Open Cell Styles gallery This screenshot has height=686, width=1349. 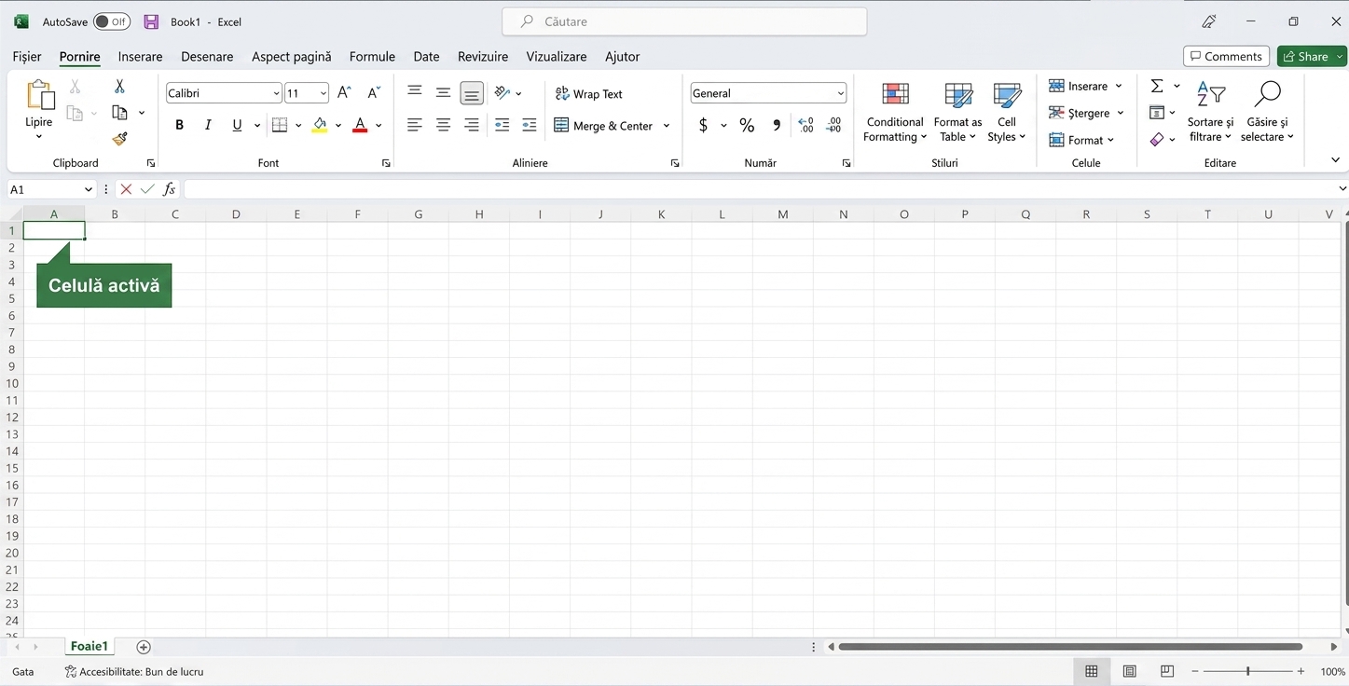pos(1007,112)
